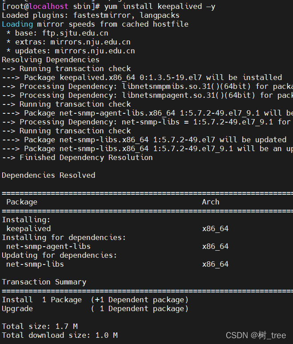Click the Resolving Dependencies line
The width and height of the screenshot is (293, 344).
click(51, 60)
